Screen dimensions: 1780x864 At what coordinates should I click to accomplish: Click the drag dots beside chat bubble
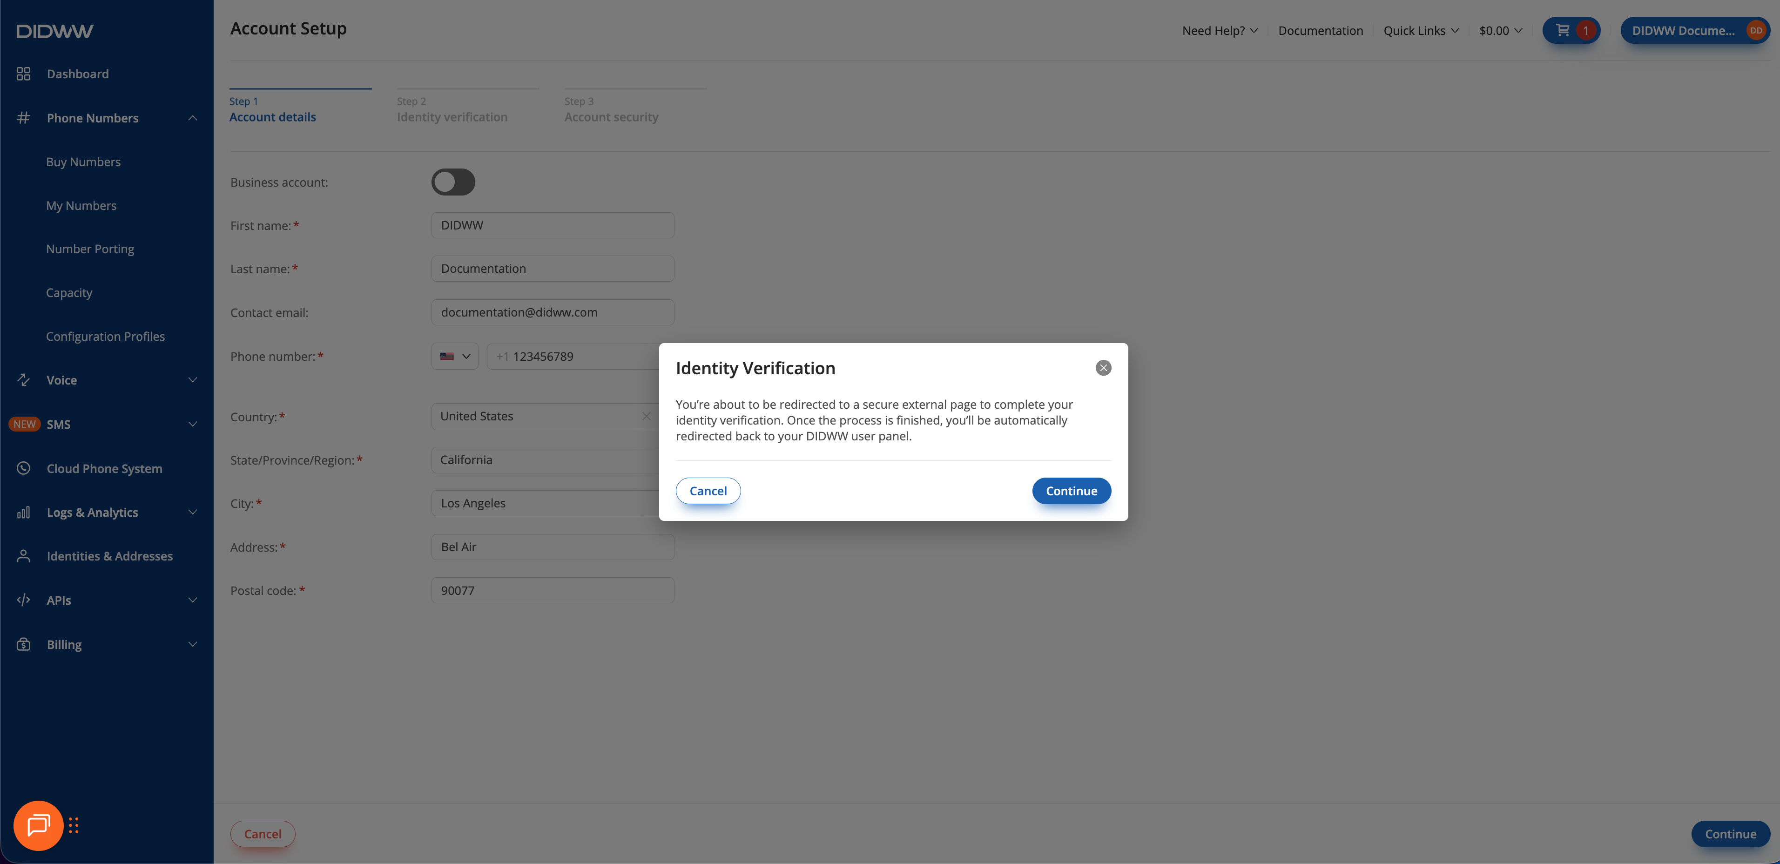tap(74, 825)
